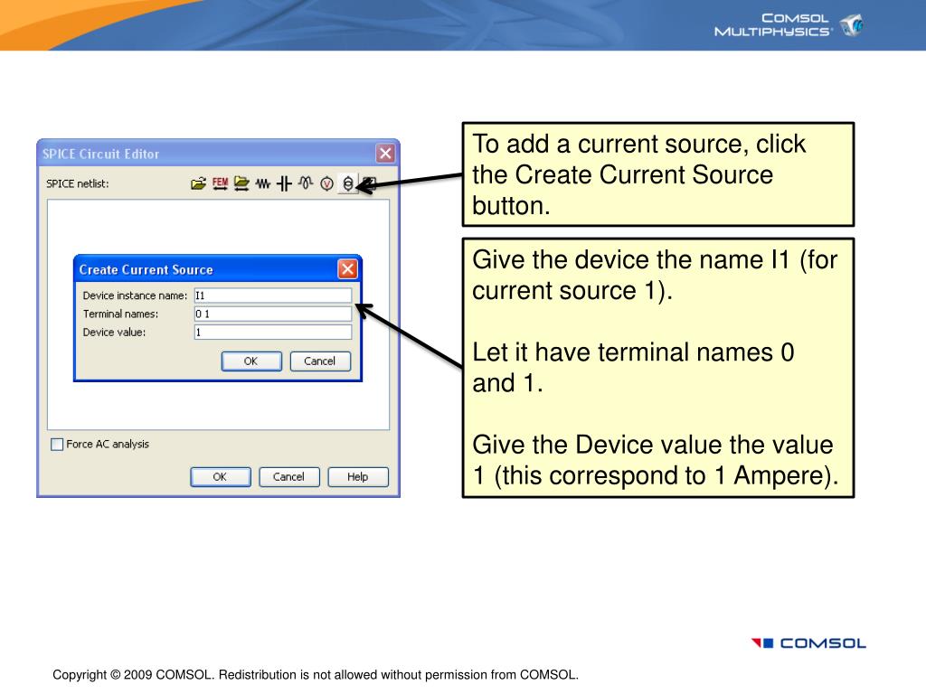The height and width of the screenshot is (694, 926).
Task: Close the Create Current Source dialog
Action: click(x=347, y=269)
